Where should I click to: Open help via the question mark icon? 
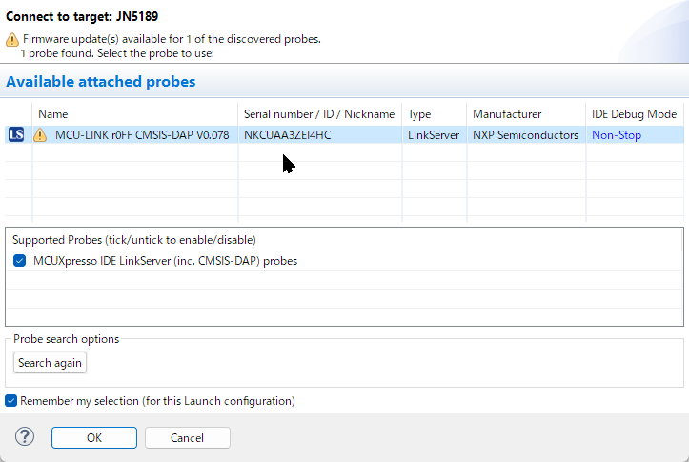25,437
